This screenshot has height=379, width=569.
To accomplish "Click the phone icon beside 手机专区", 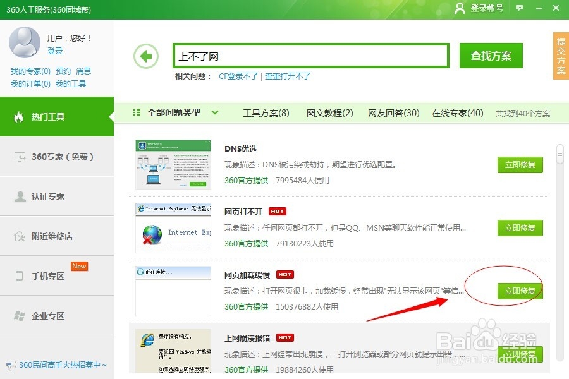I will click(x=19, y=275).
